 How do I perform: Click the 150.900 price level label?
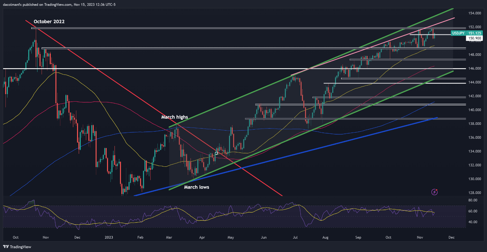[475, 39]
